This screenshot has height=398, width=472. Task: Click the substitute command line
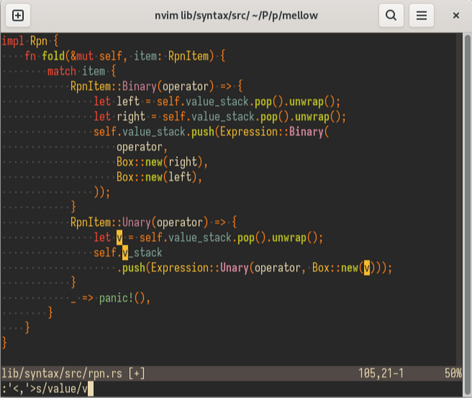[48, 389]
